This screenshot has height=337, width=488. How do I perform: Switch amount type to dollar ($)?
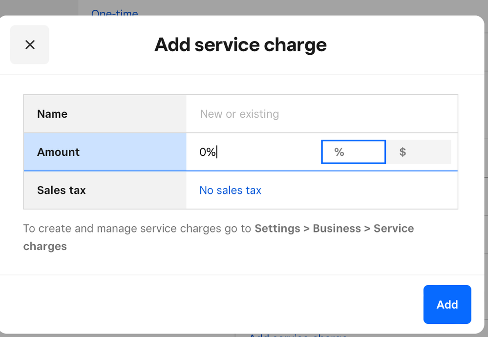click(x=419, y=152)
